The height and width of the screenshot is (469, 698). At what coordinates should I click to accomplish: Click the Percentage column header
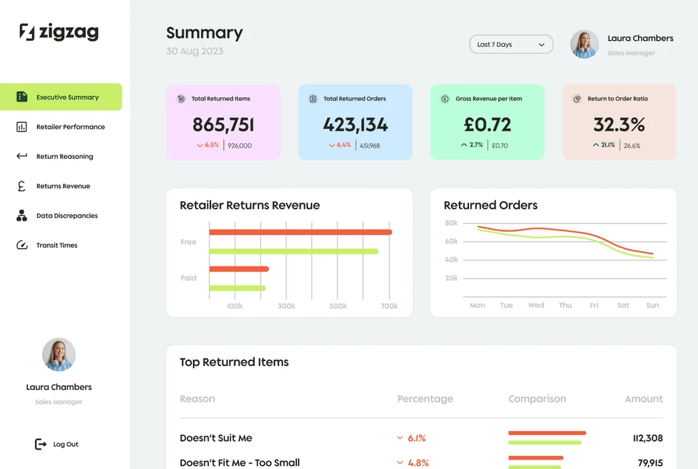pyautogui.click(x=425, y=399)
